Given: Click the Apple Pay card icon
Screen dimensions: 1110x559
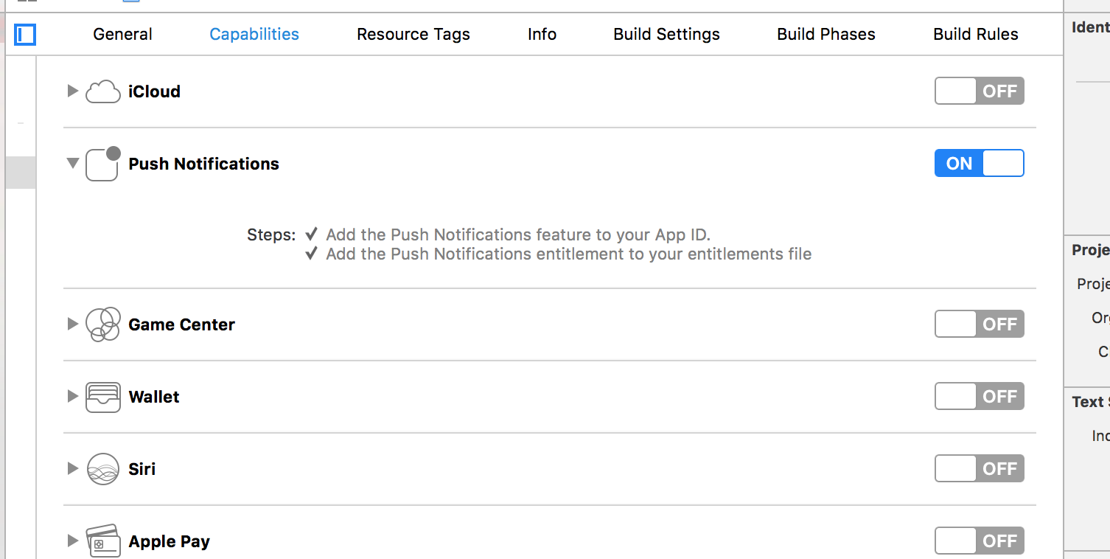Looking at the screenshot, I should pos(103,541).
